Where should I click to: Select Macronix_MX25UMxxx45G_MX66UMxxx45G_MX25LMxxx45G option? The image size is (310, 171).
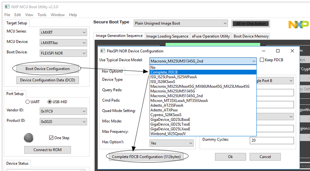203,87
